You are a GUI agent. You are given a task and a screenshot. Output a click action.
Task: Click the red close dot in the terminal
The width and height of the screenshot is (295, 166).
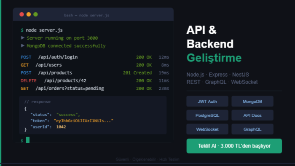[x=21, y=14]
